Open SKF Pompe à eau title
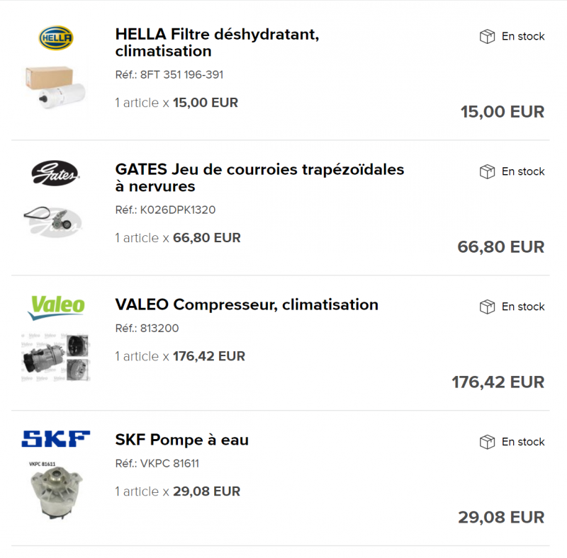Image resolution: width=567 pixels, height=558 pixels. (x=182, y=440)
